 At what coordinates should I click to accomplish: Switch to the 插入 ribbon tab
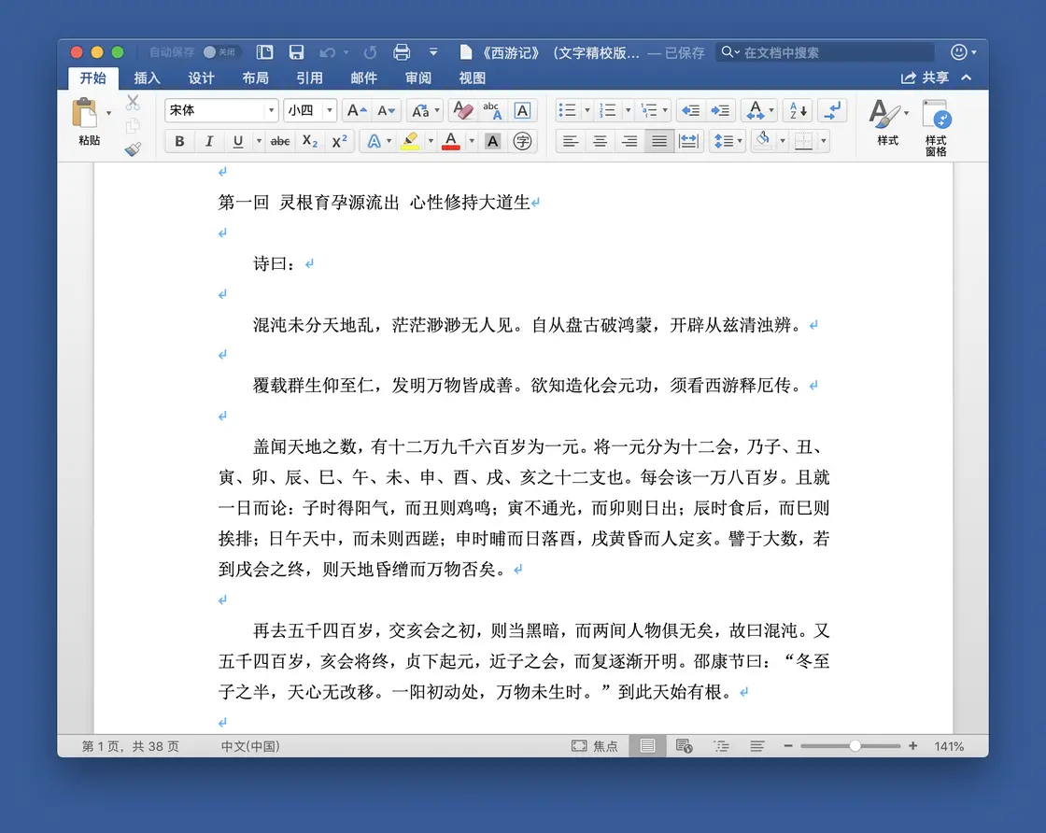[x=147, y=78]
